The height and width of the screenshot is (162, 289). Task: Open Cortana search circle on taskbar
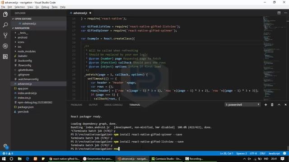coord(11,159)
